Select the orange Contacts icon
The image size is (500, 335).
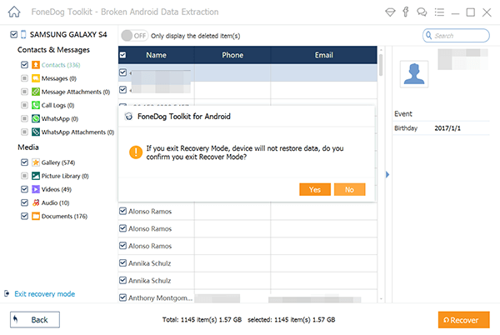click(x=36, y=65)
